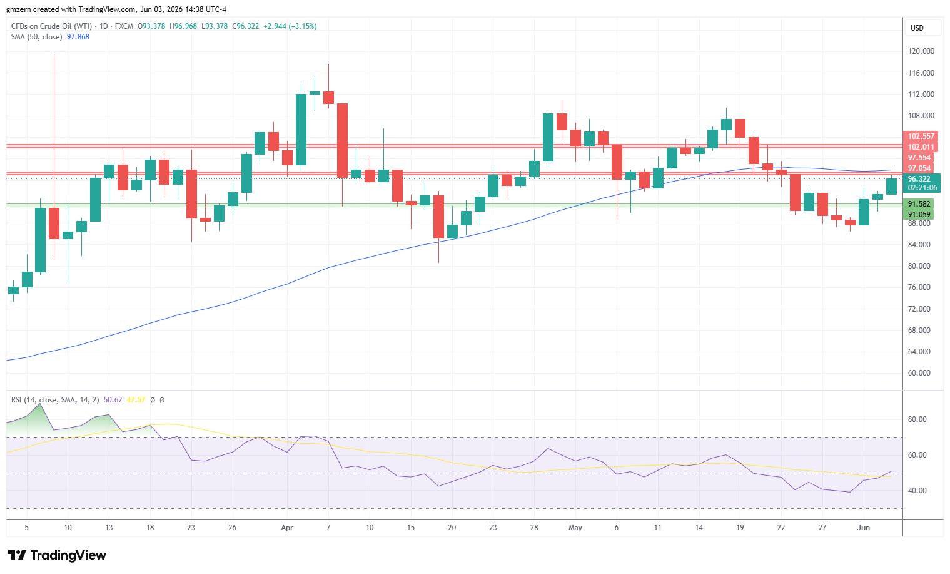Select the RSI (14, close, SMA, 14, 2) legend

pos(55,400)
